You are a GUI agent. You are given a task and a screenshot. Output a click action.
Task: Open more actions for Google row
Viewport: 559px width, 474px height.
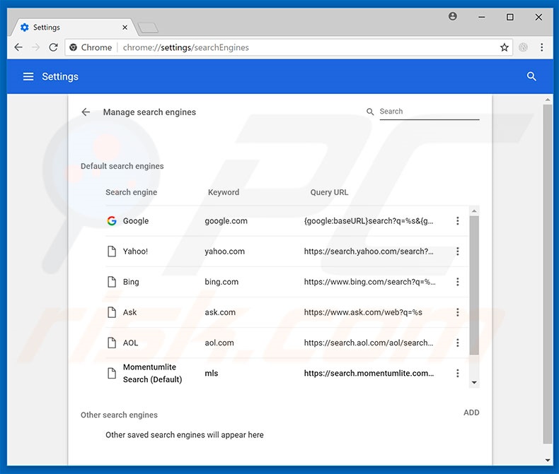tap(457, 221)
